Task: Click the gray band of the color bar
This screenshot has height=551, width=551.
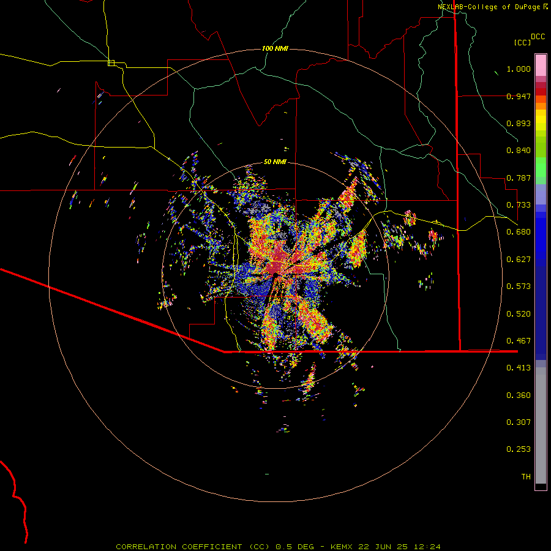Action: coord(541,425)
